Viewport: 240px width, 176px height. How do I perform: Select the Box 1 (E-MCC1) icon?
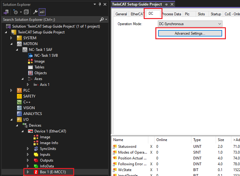pyautogui.click(x=36, y=172)
